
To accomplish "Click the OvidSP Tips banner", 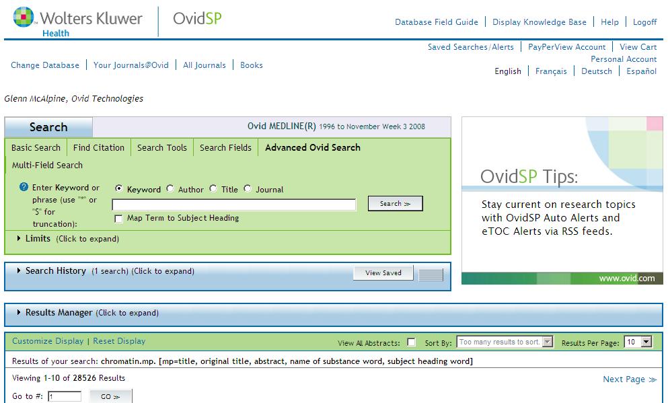I will pos(562,200).
